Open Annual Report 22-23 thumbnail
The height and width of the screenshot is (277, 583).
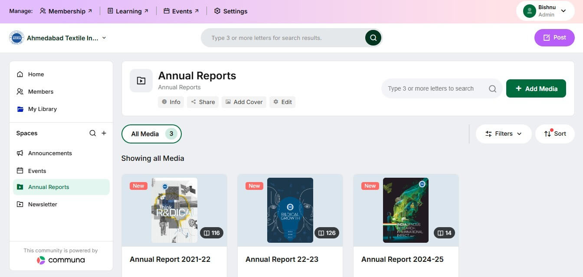pos(290,210)
